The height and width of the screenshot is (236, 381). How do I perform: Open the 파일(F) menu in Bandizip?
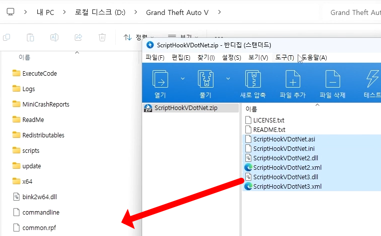[x=155, y=58]
